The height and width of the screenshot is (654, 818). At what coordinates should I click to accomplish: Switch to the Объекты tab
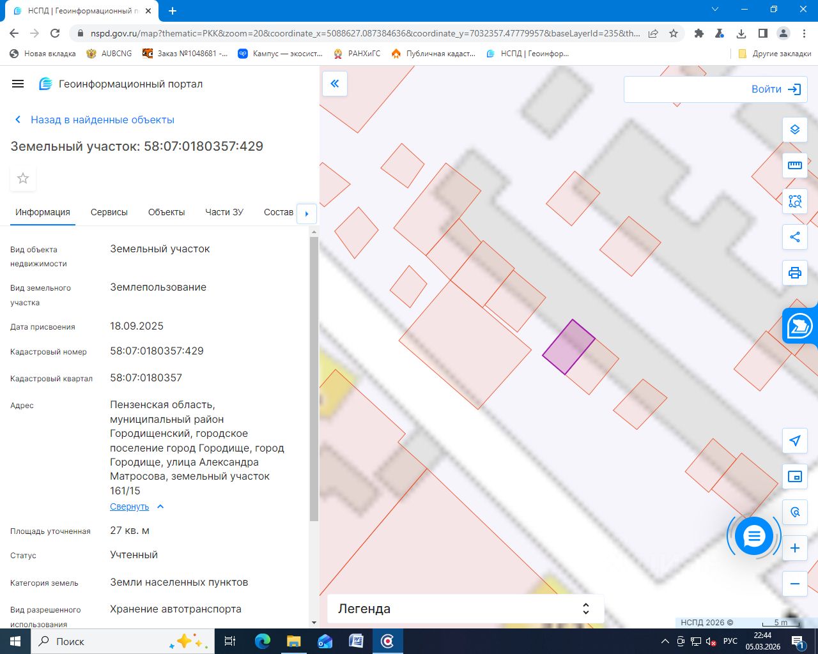(167, 212)
